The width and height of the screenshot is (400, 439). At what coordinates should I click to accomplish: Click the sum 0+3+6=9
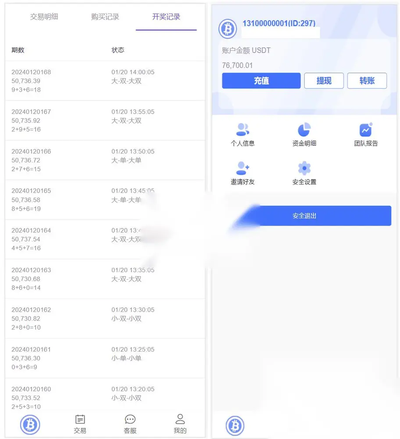[x=24, y=367]
